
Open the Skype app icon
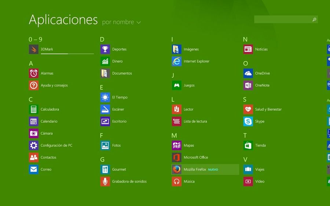click(x=248, y=121)
